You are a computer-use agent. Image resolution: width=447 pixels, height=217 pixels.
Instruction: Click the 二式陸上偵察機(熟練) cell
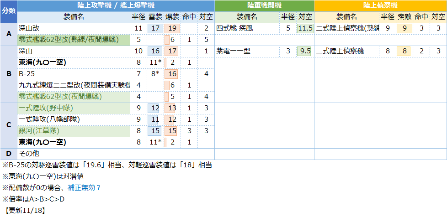pos(347,28)
